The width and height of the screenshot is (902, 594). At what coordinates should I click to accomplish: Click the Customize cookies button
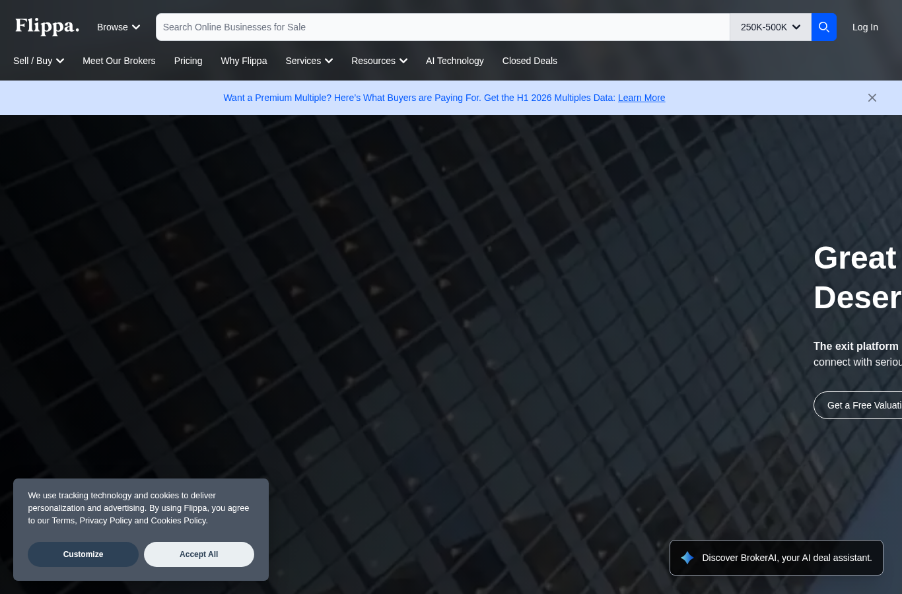[83, 554]
